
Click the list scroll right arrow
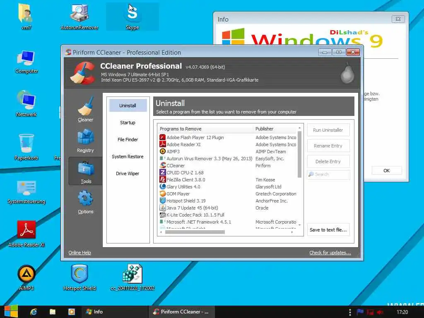pos(292,232)
